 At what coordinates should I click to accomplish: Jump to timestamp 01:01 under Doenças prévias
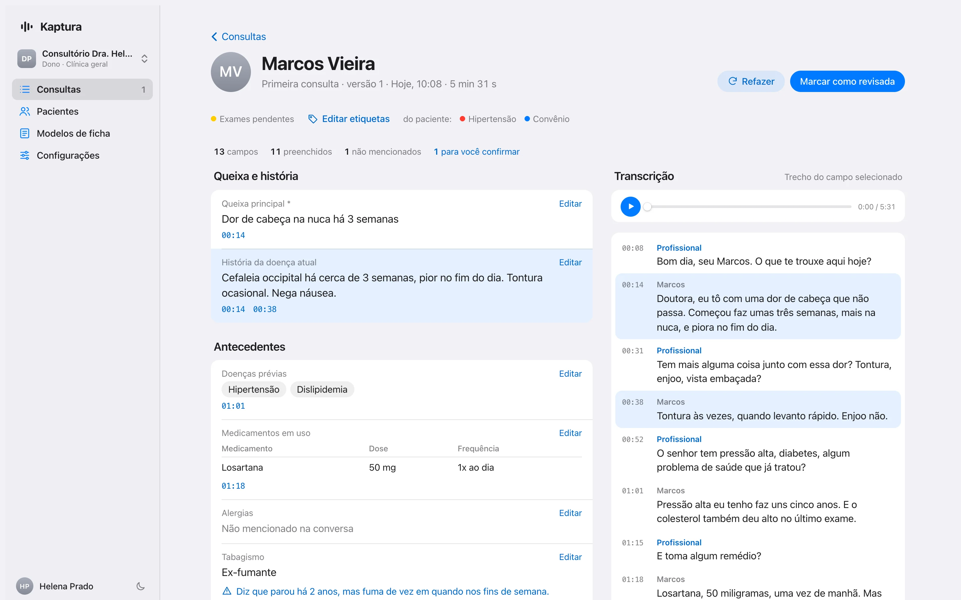click(233, 406)
